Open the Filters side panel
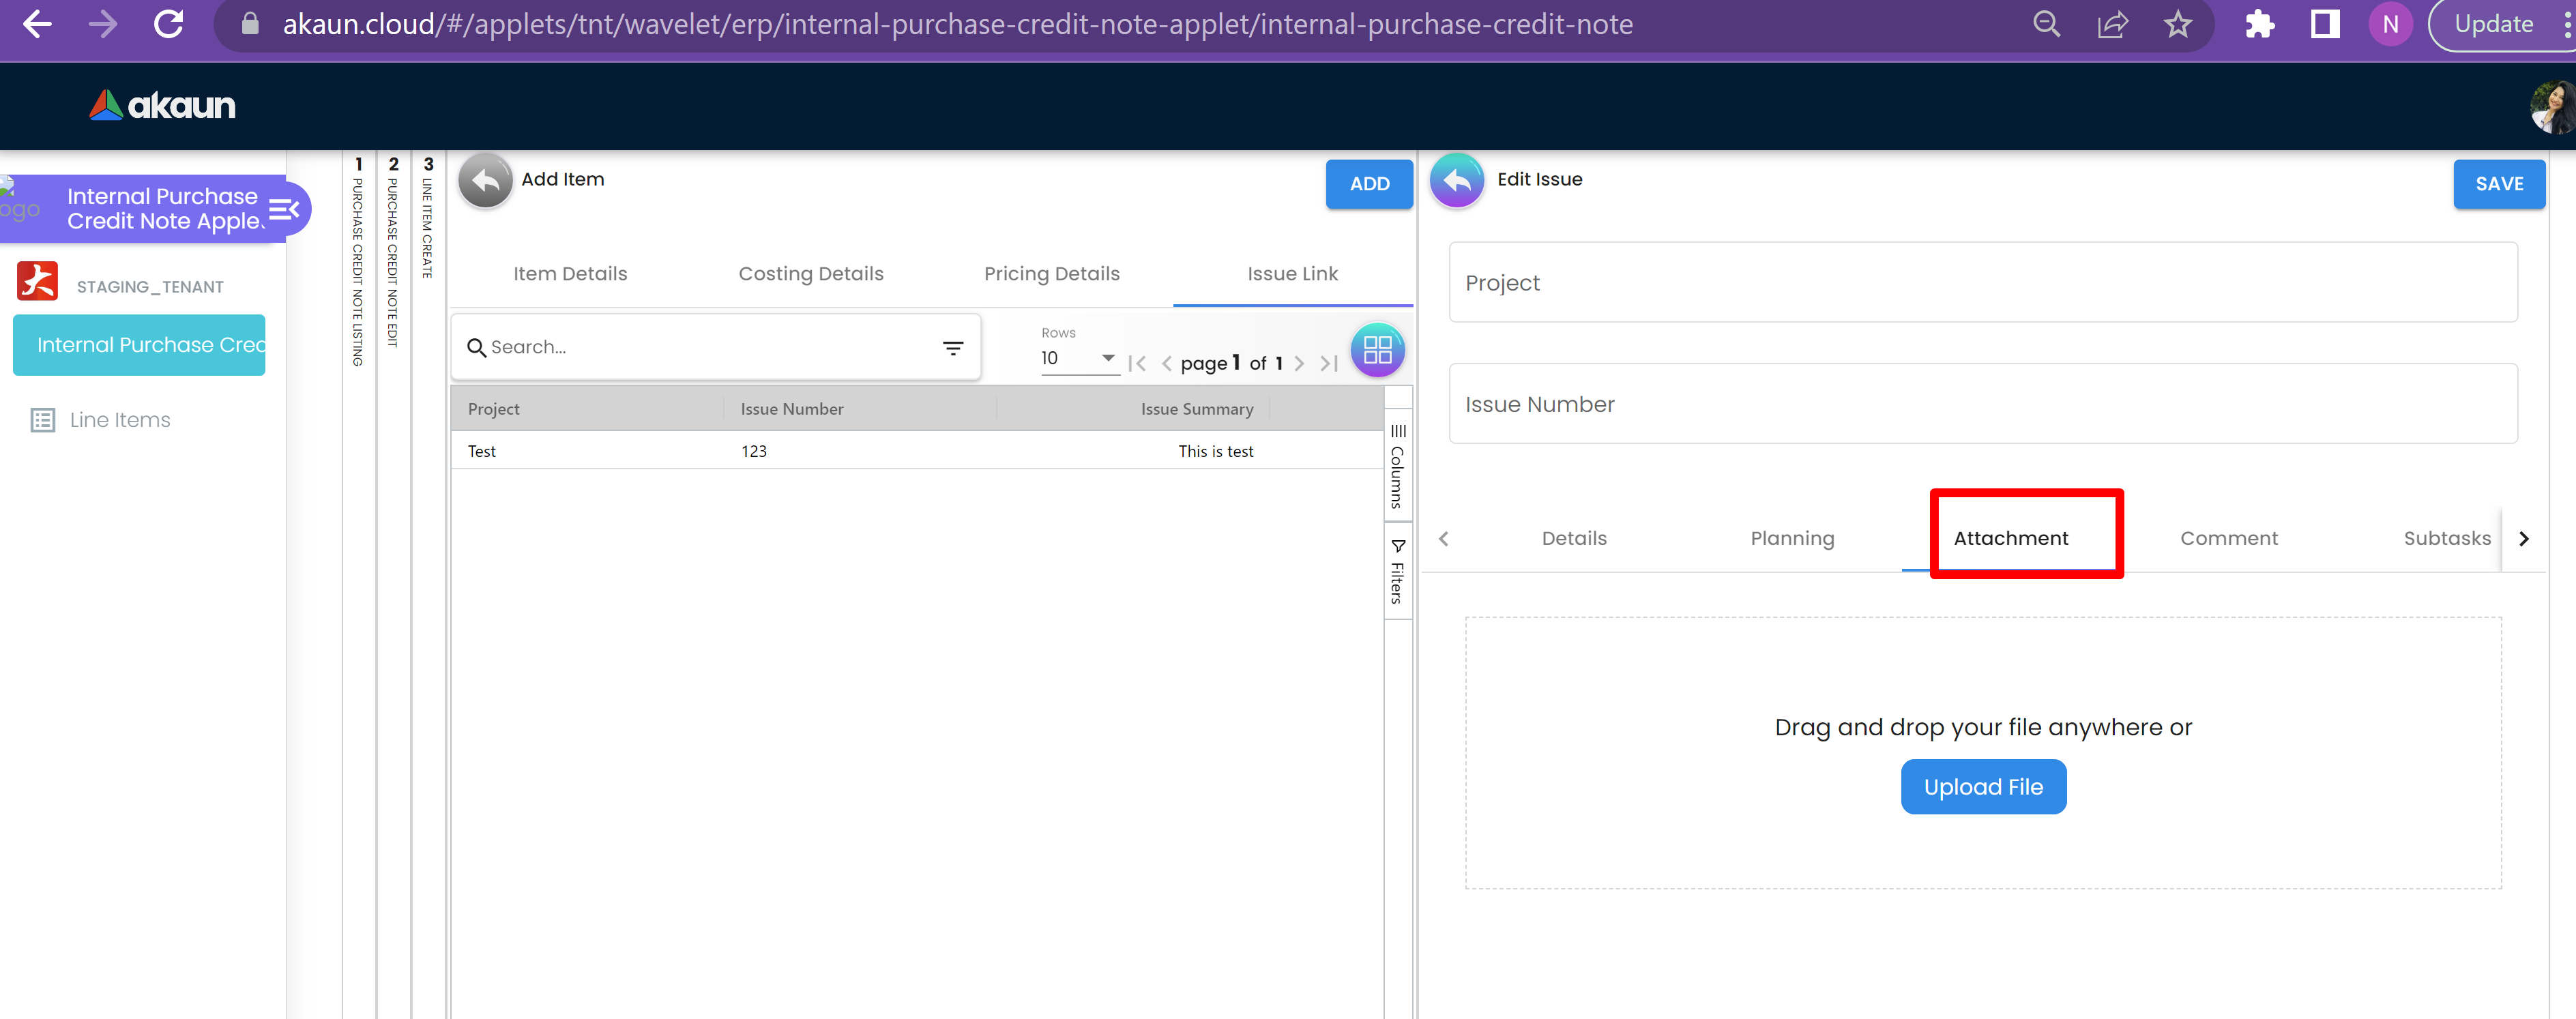The height and width of the screenshot is (1019, 2576). 1397,571
